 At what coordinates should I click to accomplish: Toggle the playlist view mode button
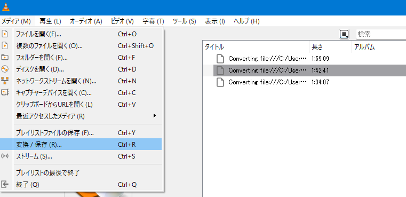(344, 34)
